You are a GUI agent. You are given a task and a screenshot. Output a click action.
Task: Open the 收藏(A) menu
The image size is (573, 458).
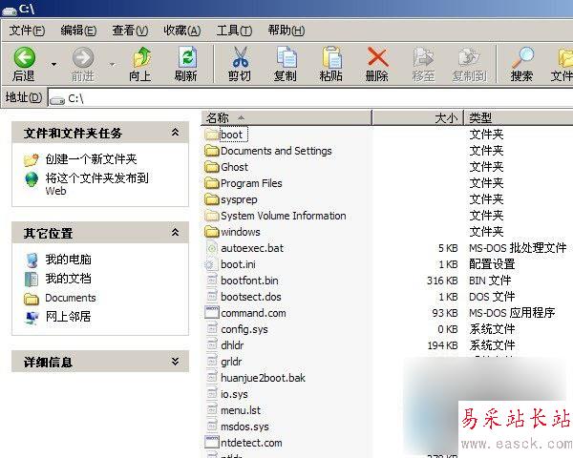click(182, 31)
